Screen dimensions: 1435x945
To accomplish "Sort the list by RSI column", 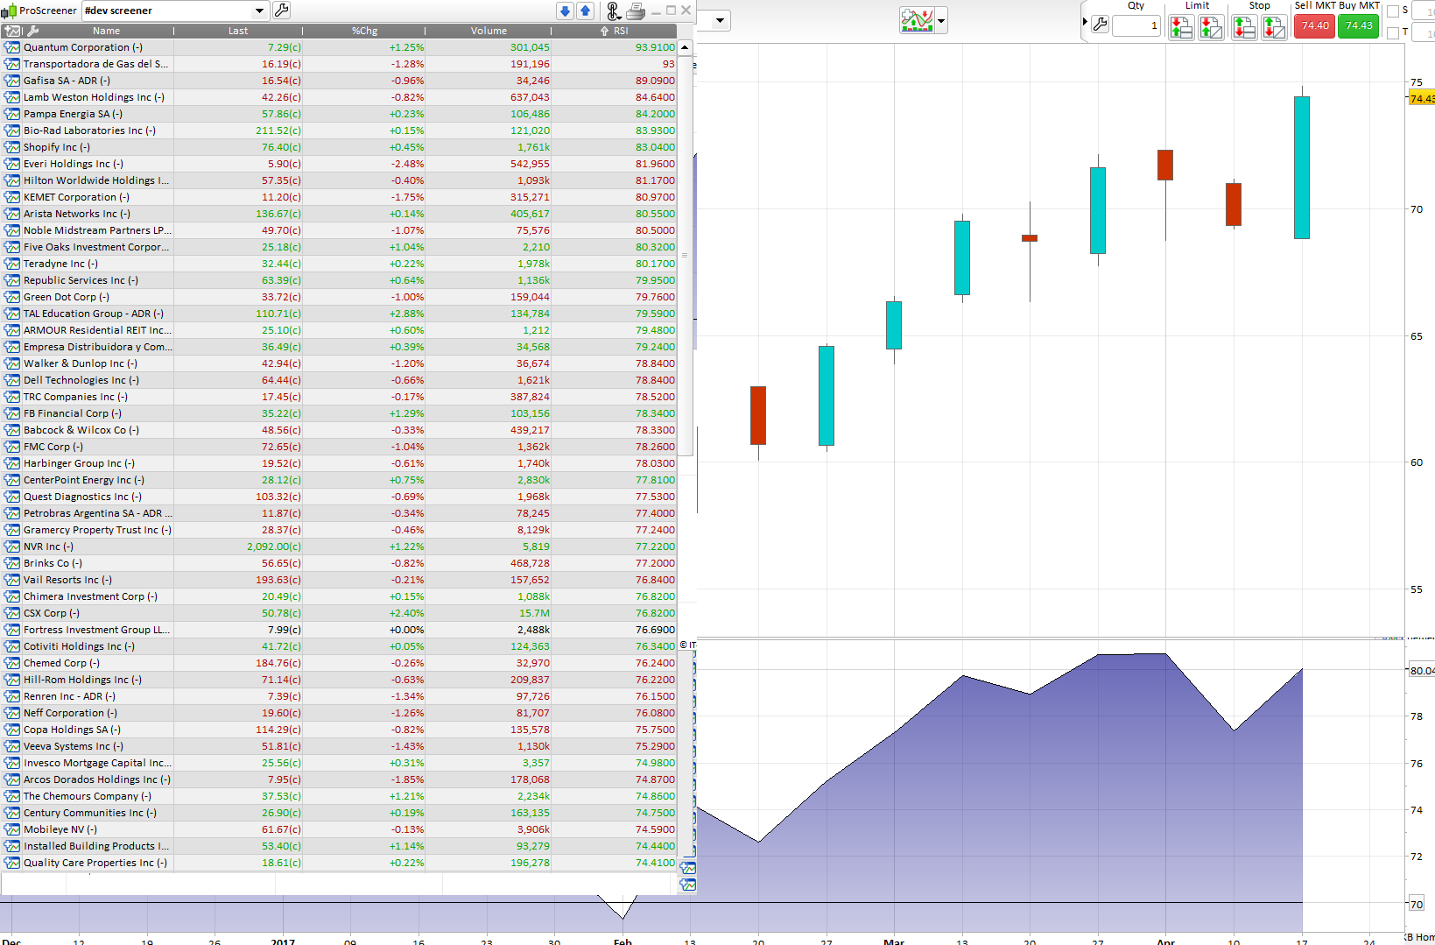I will coord(615,31).
